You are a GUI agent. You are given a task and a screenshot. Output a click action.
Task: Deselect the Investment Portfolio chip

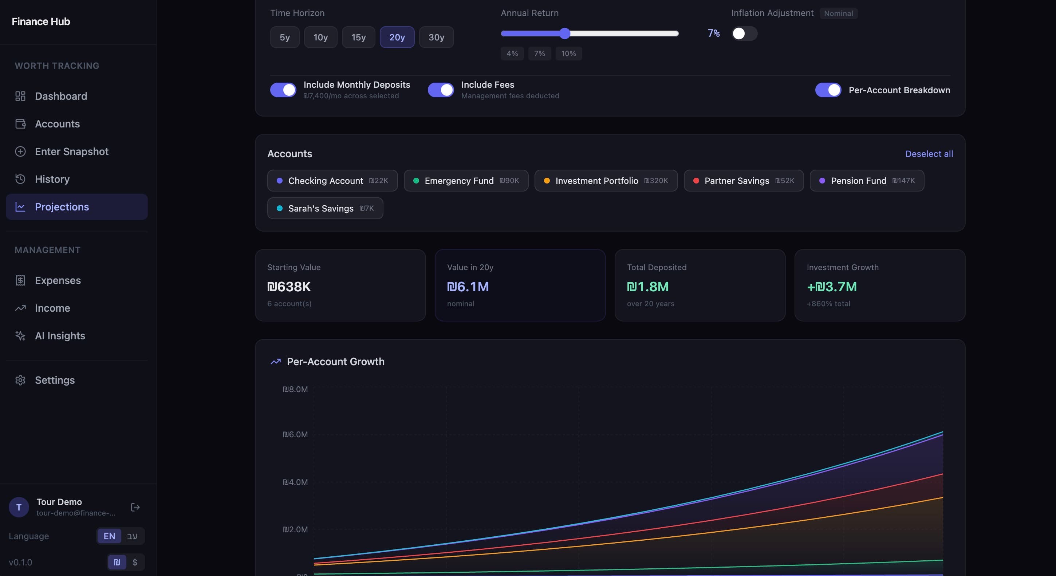tap(606, 180)
